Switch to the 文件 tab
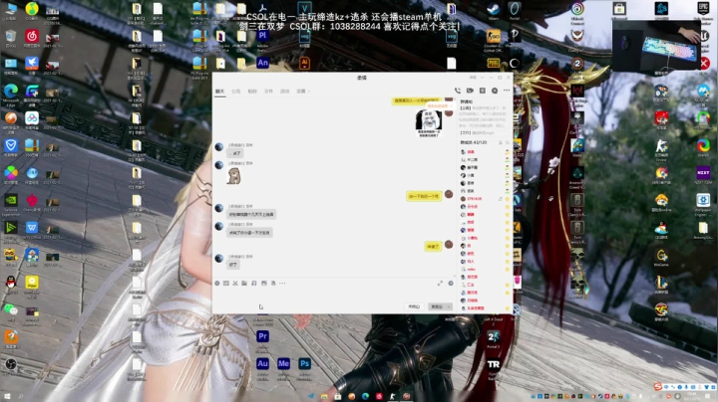The height and width of the screenshot is (402, 718). tap(268, 92)
